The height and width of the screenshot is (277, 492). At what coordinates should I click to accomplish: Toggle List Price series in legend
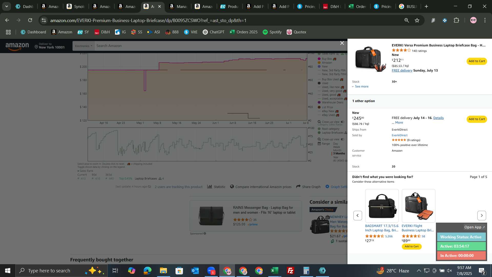[325, 107]
